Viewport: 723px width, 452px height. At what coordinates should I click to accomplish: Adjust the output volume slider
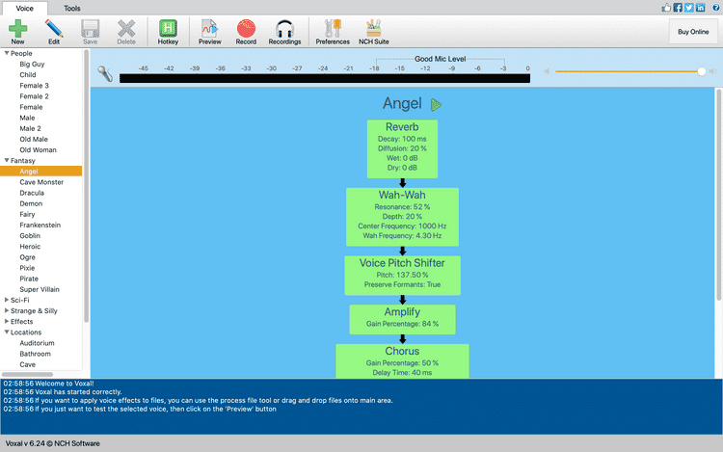click(701, 71)
